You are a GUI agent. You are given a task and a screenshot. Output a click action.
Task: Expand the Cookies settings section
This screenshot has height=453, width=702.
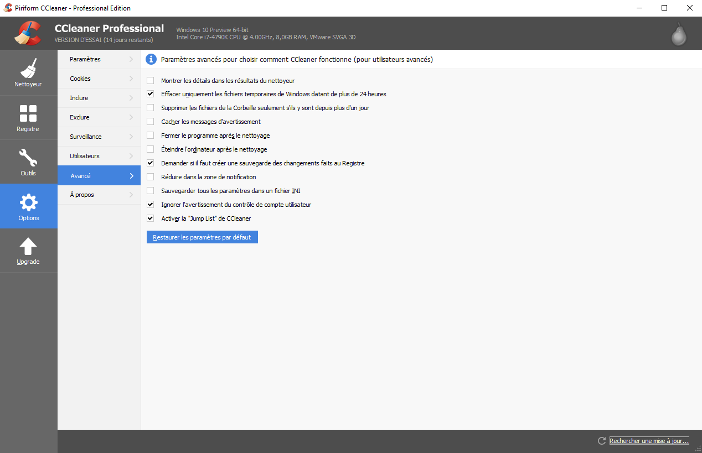[99, 78]
